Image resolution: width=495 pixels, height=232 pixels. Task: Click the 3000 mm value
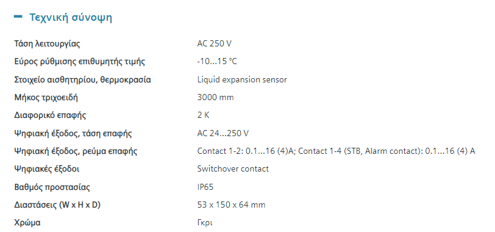[x=216, y=97]
